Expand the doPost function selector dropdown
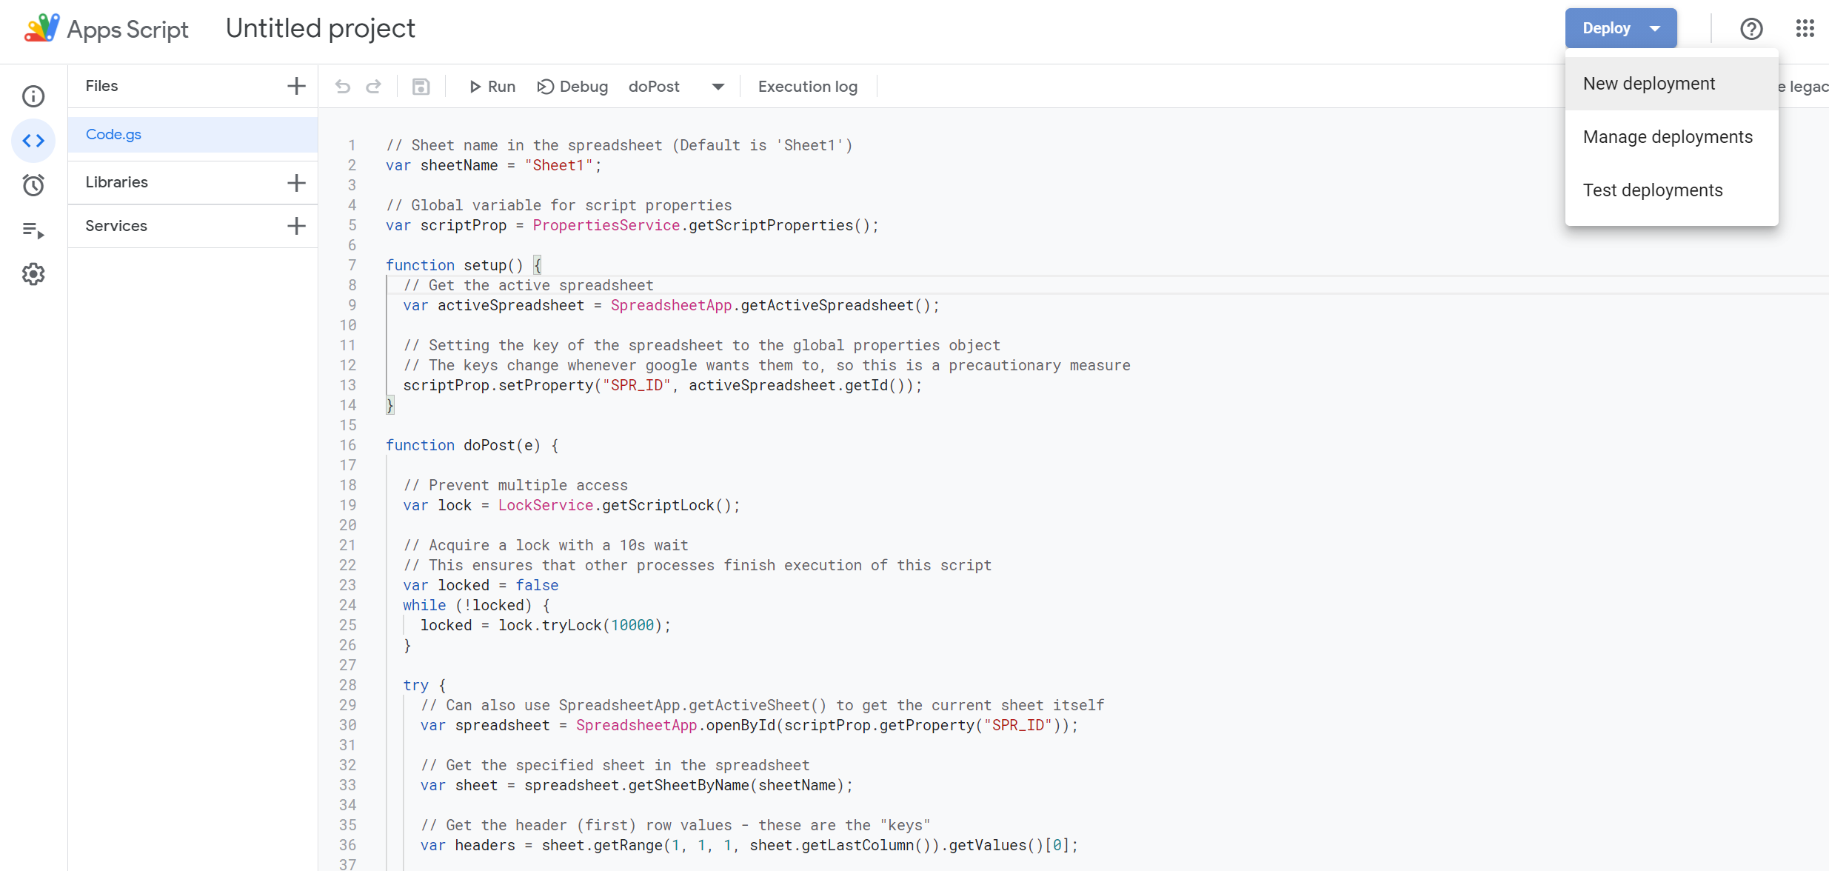The height and width of the screenshot is (871, 1829). point(717,87)
